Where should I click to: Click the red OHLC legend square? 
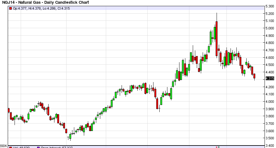tap(10, 8)
